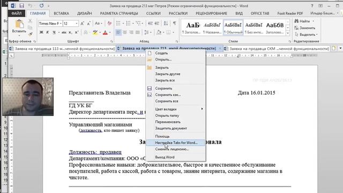Toggle subscript x₂ formatting
The width and height of the screenshot is (343, 193).
tap(70, 32)
